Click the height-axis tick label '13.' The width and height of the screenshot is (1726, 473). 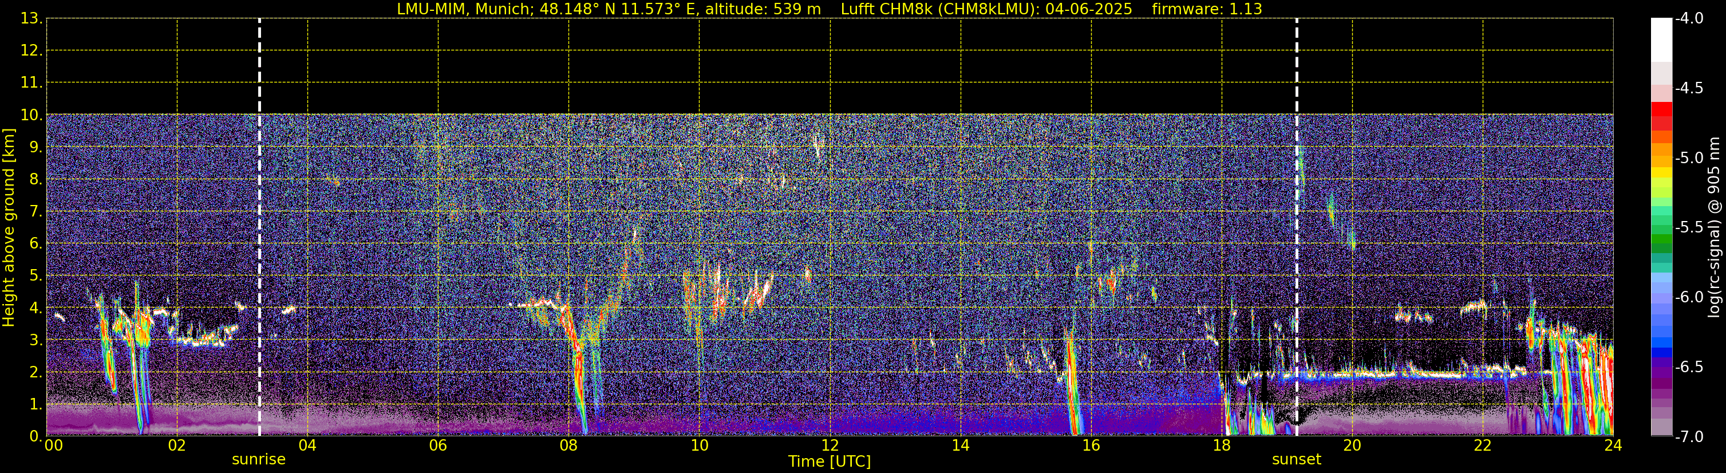click(x=31, y=18)
